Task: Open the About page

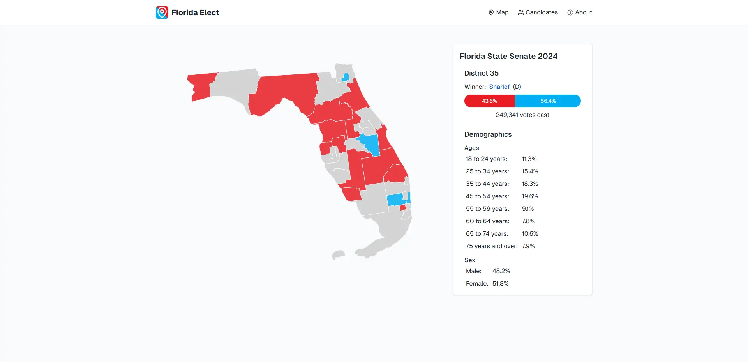Action: point(583,12)
